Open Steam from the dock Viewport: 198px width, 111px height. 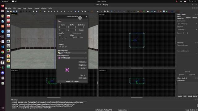click(x=3, y=57)
